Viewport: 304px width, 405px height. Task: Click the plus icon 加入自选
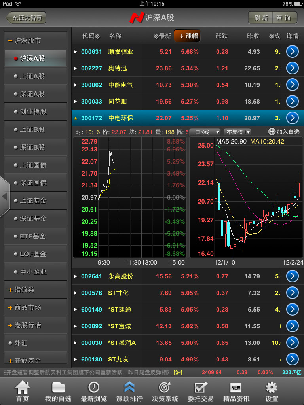272,132
